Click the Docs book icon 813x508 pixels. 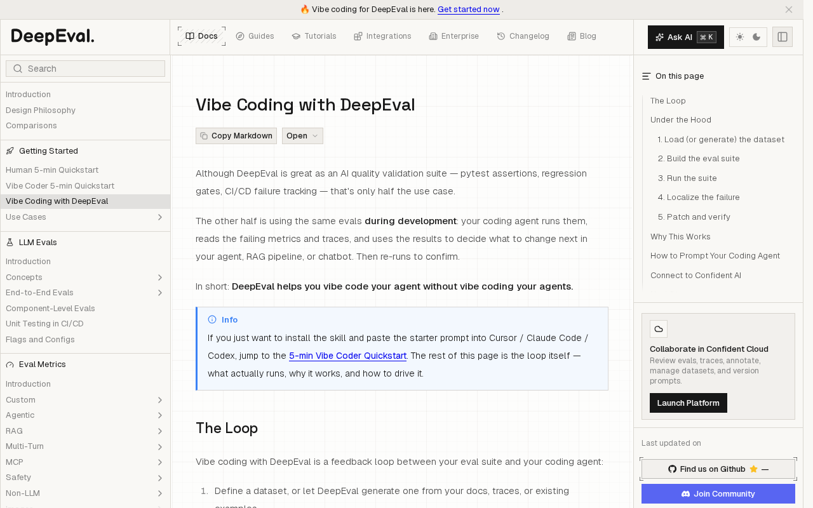(x=190, y=36)
